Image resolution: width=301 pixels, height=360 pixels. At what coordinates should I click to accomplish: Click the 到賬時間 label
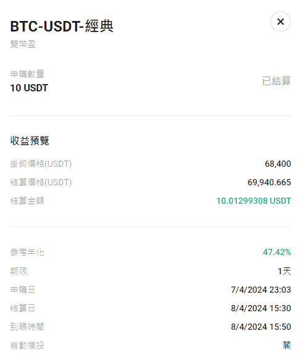coord(27,327)
